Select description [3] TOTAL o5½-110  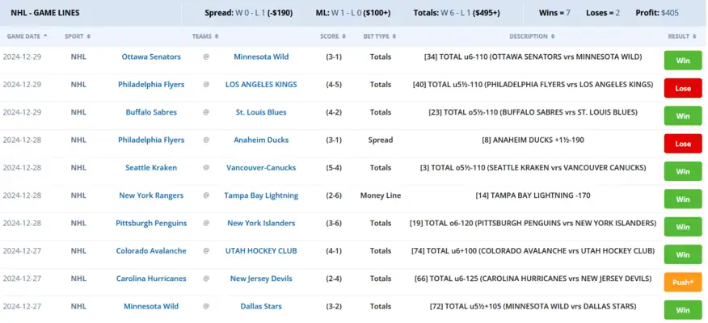[533, 168]
